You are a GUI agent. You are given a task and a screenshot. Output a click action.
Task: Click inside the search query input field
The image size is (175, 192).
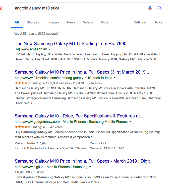pyautogui.click(x=75, y=8)
